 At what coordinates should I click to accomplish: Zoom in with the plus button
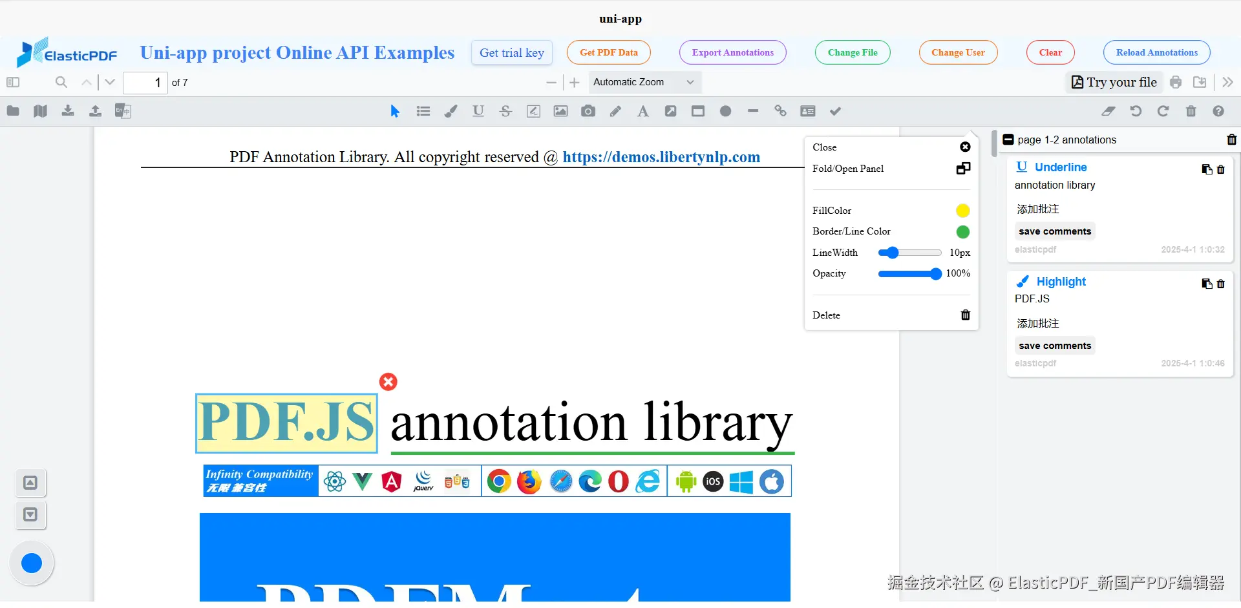coord(575,83)
